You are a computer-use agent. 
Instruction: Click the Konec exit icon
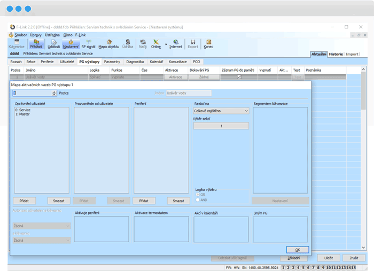(208, 43)
